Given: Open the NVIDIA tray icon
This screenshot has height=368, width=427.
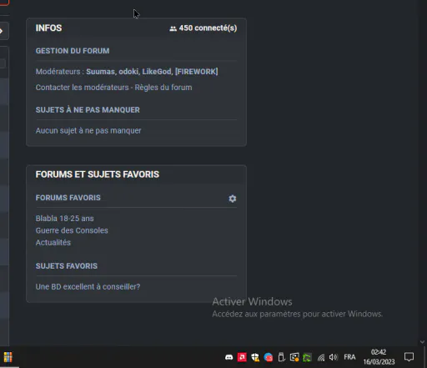Looking at the screenshot, I should (x=307, y=357).
